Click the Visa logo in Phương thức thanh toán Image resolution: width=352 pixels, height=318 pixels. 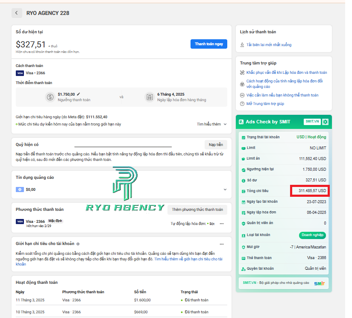(20, 222)
